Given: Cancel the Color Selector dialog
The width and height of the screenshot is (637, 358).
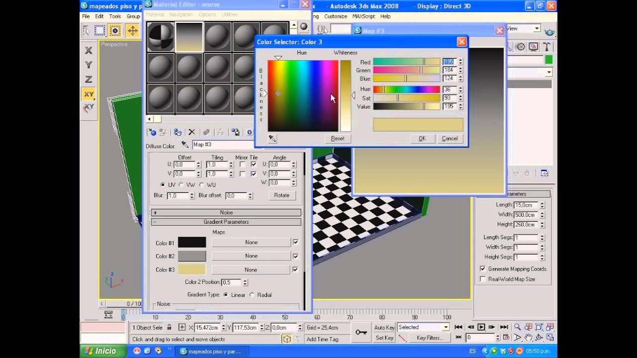Looking at the screenshot, I should click(x=449, y=139).
